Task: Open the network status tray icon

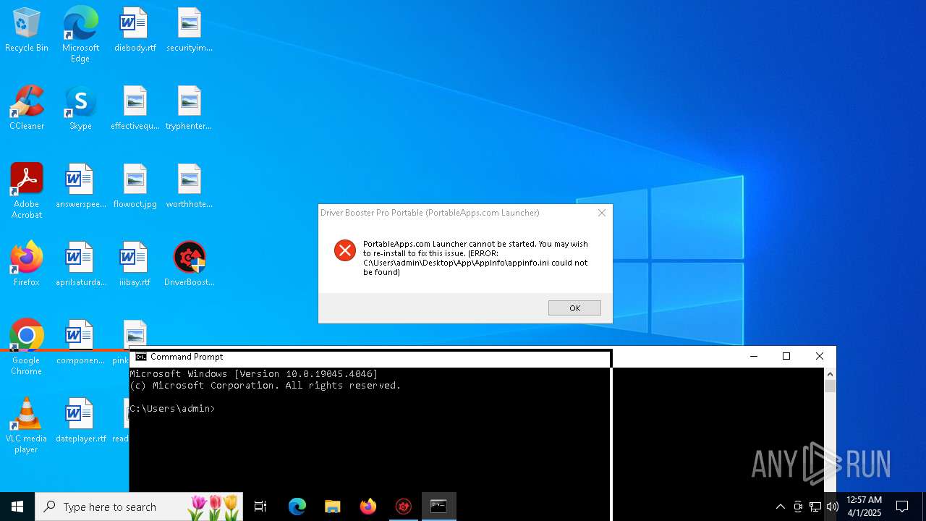Action: (x=815, y=507)
